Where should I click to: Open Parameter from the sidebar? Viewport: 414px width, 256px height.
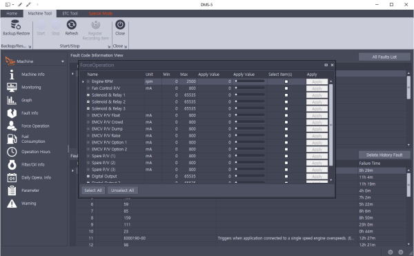(x=30, y=190)
